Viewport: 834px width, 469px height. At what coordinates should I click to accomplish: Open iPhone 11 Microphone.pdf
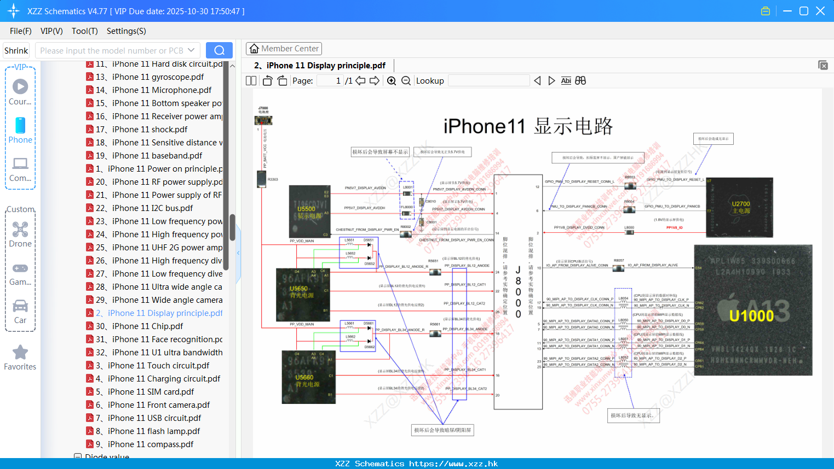point(153,90)
